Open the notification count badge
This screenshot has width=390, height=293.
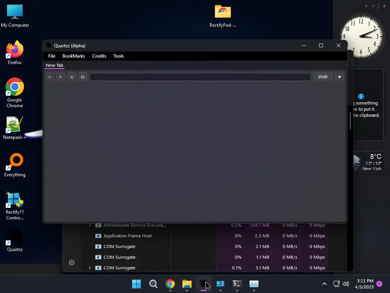click(x=379, y=283)
